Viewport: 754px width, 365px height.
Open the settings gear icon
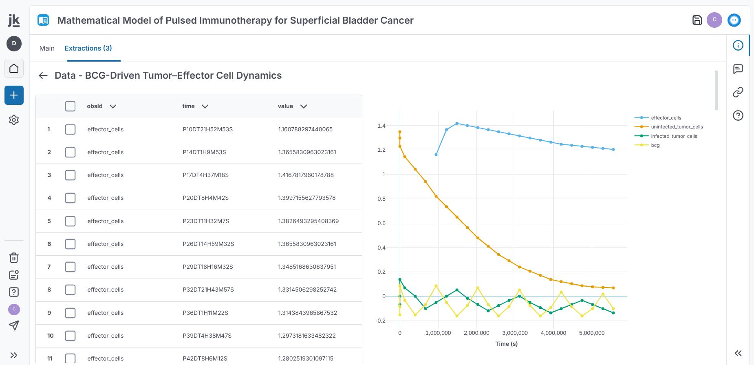[x=14, y=120]
